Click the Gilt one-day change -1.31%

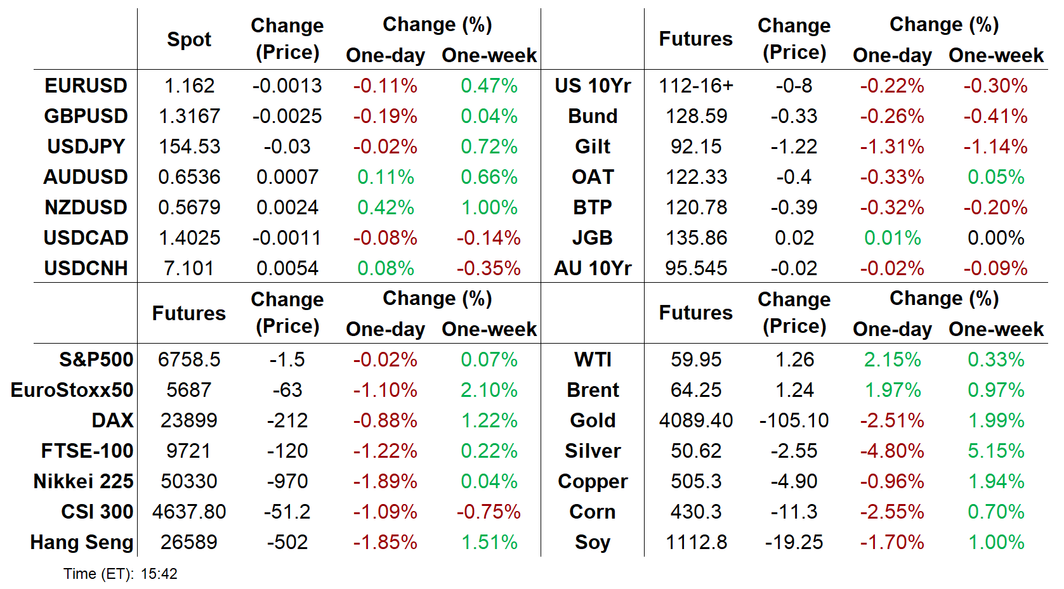pos(891,146)
